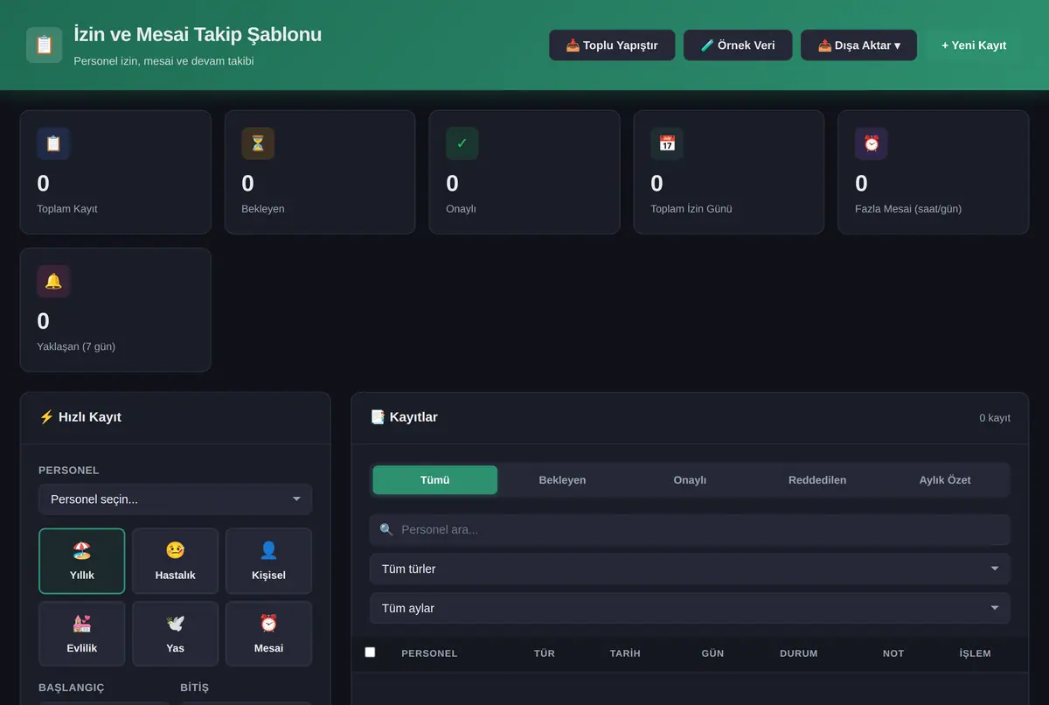Image resolution: width=1049 pixels, height=705 pixels.
Task: Choose the Evlilik leave type tile
Action: click(82, 633)
